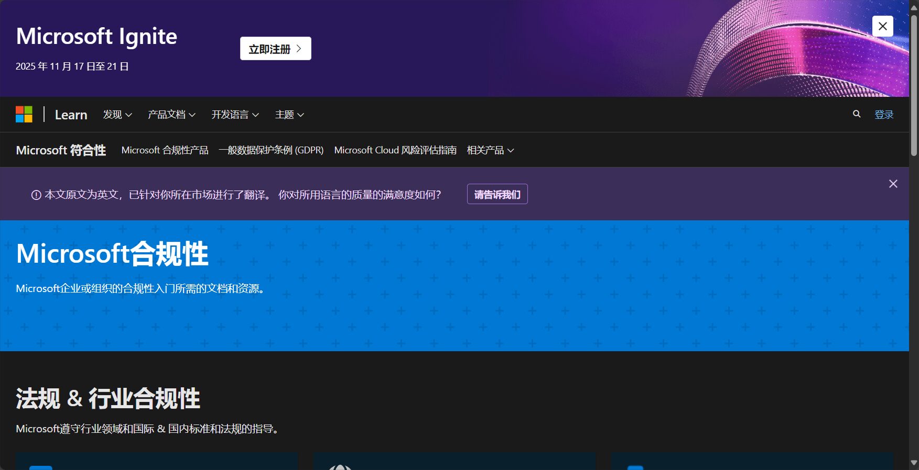Dismiss the translation notice bar
919x470 pixels.
click(x=893, y=184)
